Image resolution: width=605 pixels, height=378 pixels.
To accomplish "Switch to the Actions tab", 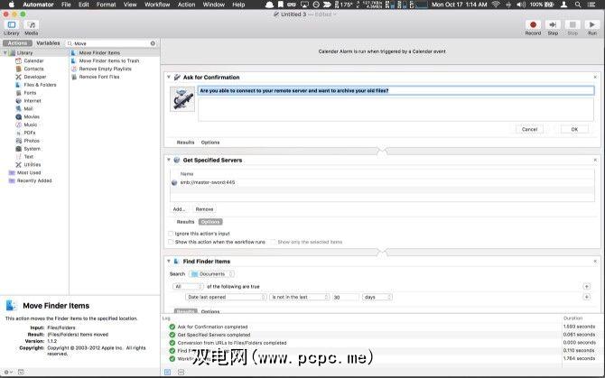I will click(18, 43).
